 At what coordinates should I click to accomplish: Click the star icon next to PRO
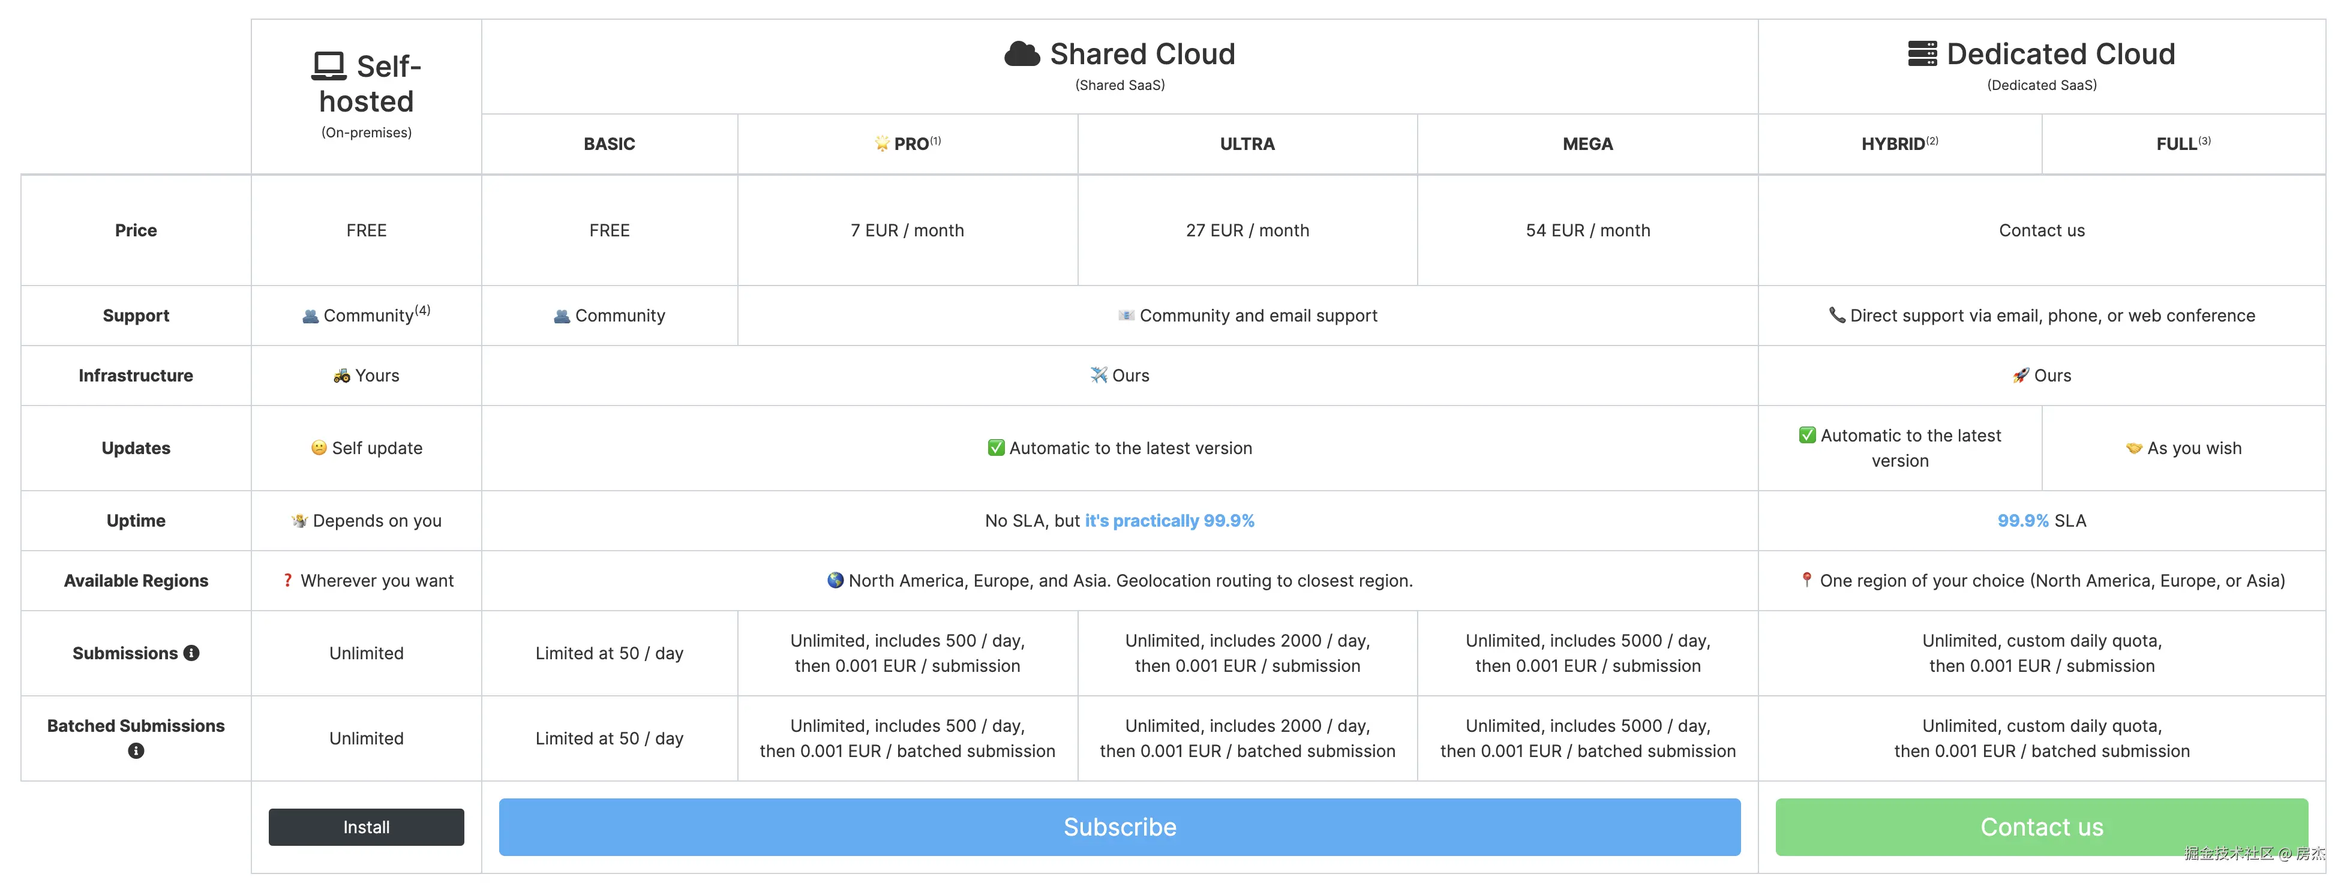click(x=882, y=143)
